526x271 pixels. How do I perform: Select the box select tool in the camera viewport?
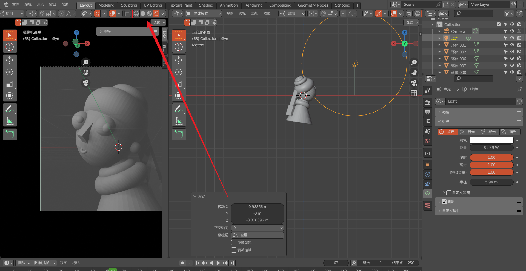point(10,35)
